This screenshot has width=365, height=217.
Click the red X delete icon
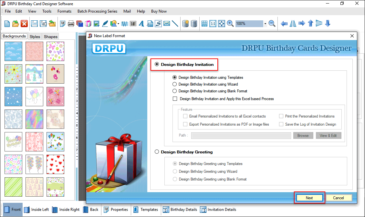[24, 24]
